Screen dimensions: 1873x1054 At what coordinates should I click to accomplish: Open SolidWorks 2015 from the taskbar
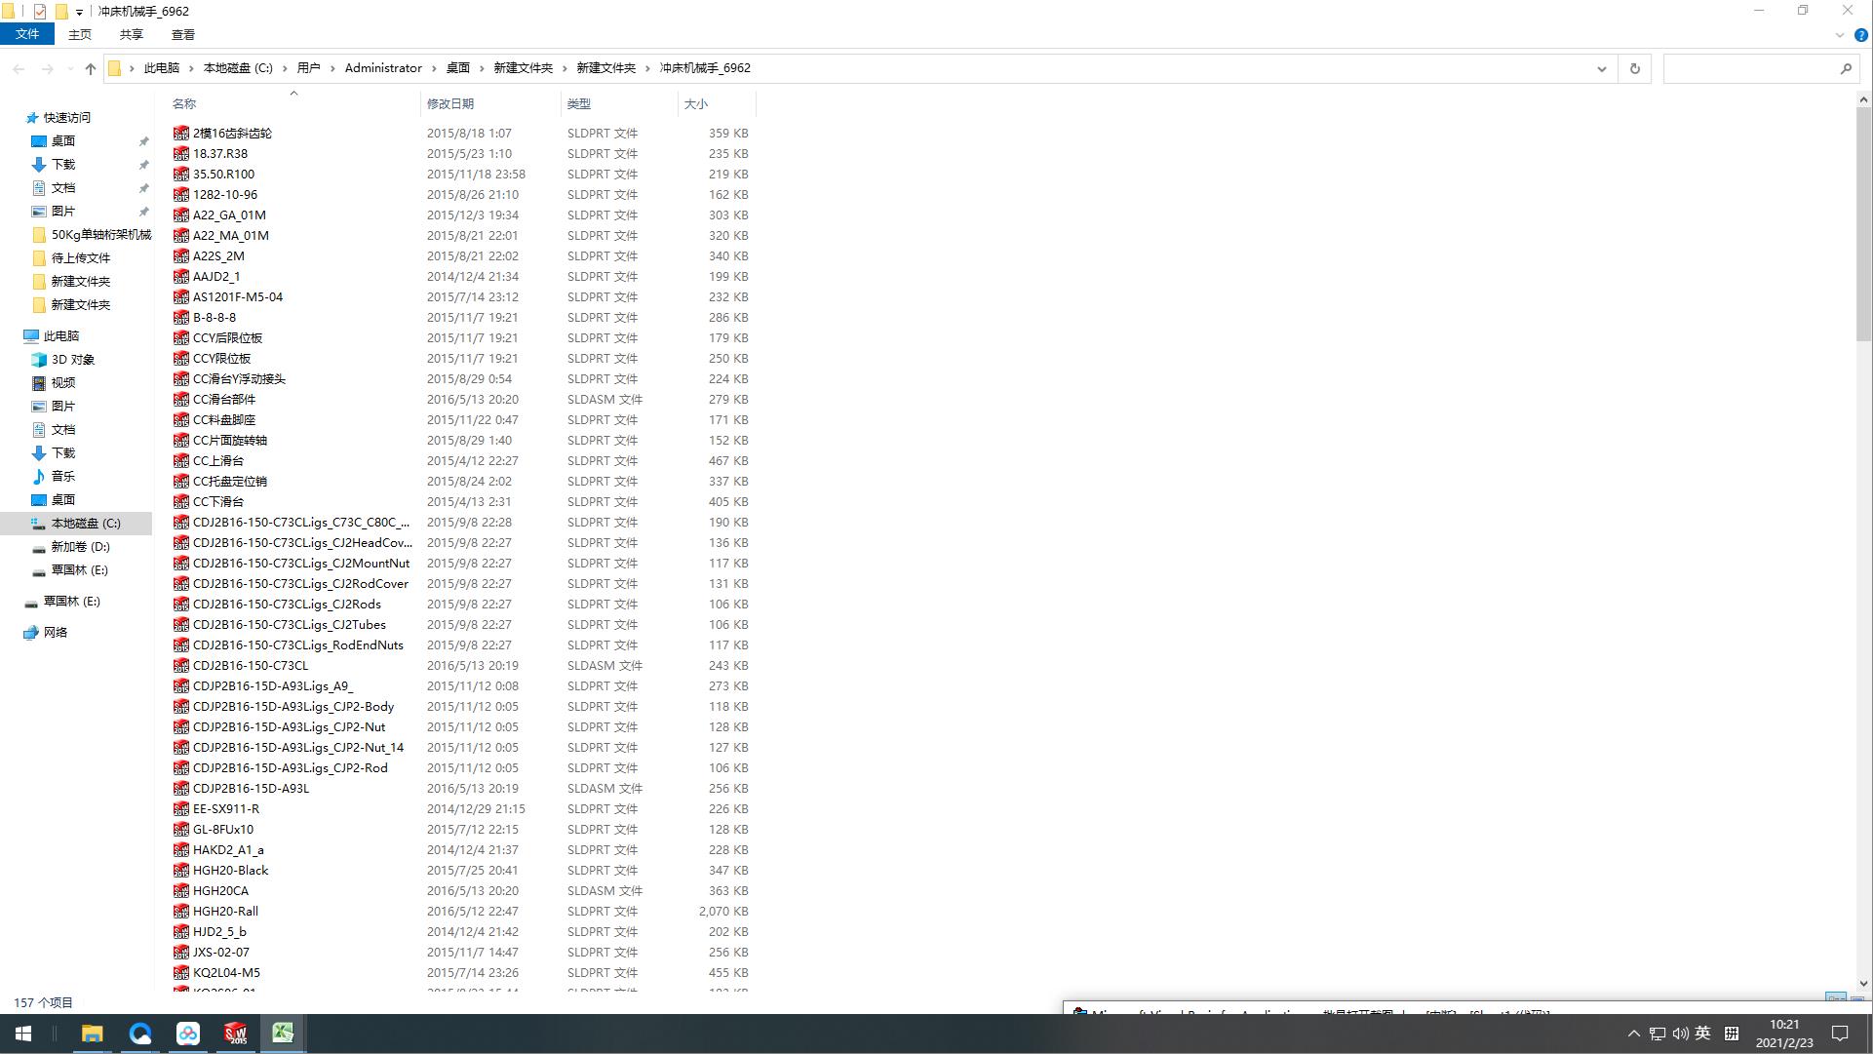pyautogui.click(x=235, y=1034)
